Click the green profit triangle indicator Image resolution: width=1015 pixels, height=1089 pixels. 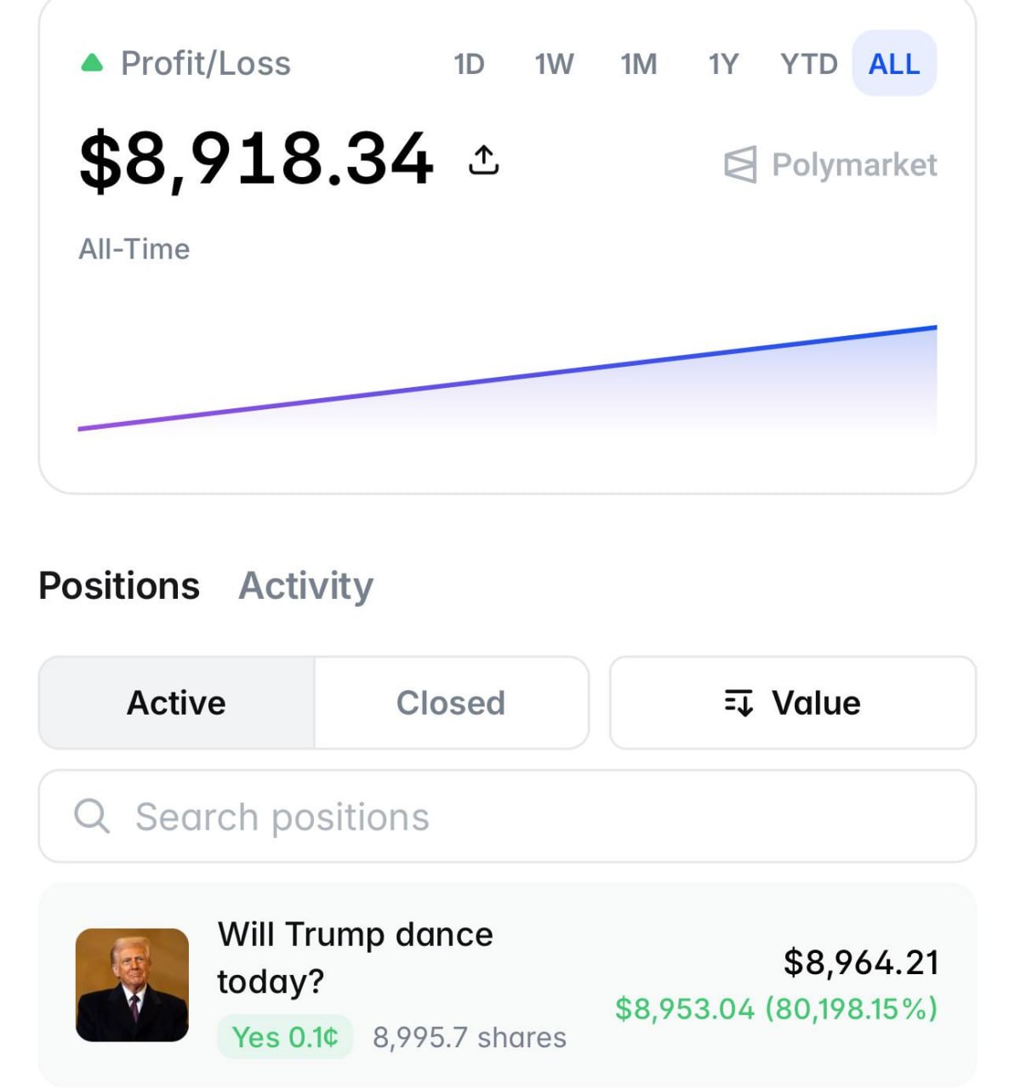[x=92, y=63]
